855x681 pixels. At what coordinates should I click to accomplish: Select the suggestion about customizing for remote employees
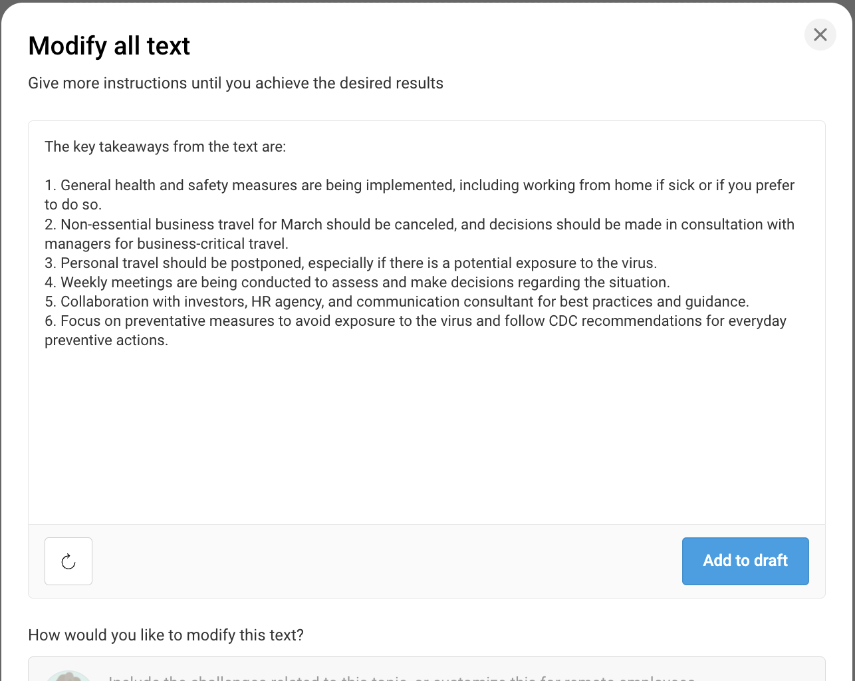399,677
